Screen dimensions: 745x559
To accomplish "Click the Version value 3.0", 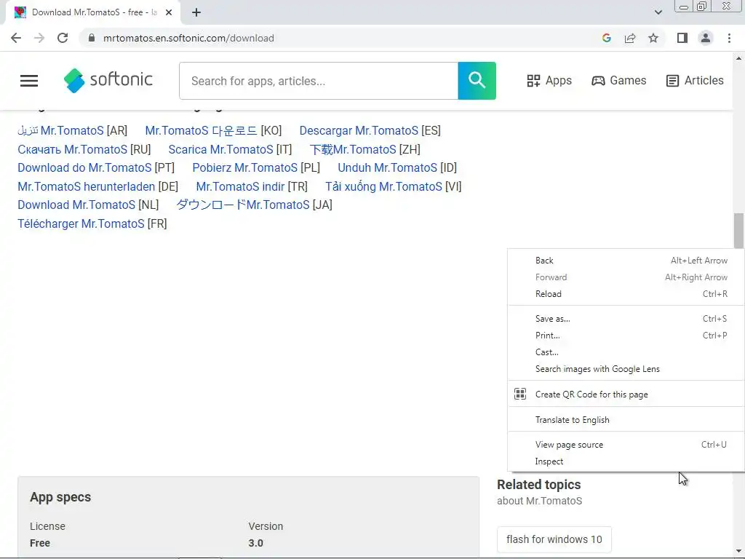I will (255, 543).
